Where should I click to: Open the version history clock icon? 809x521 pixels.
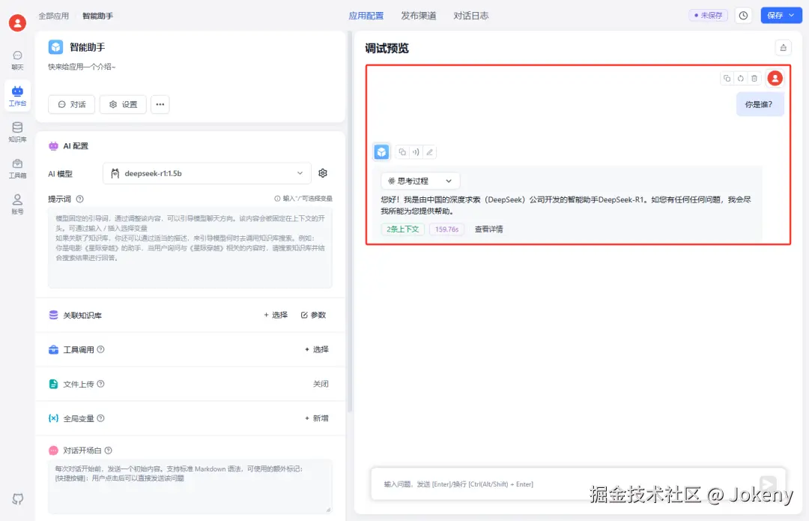click(743, 16)
